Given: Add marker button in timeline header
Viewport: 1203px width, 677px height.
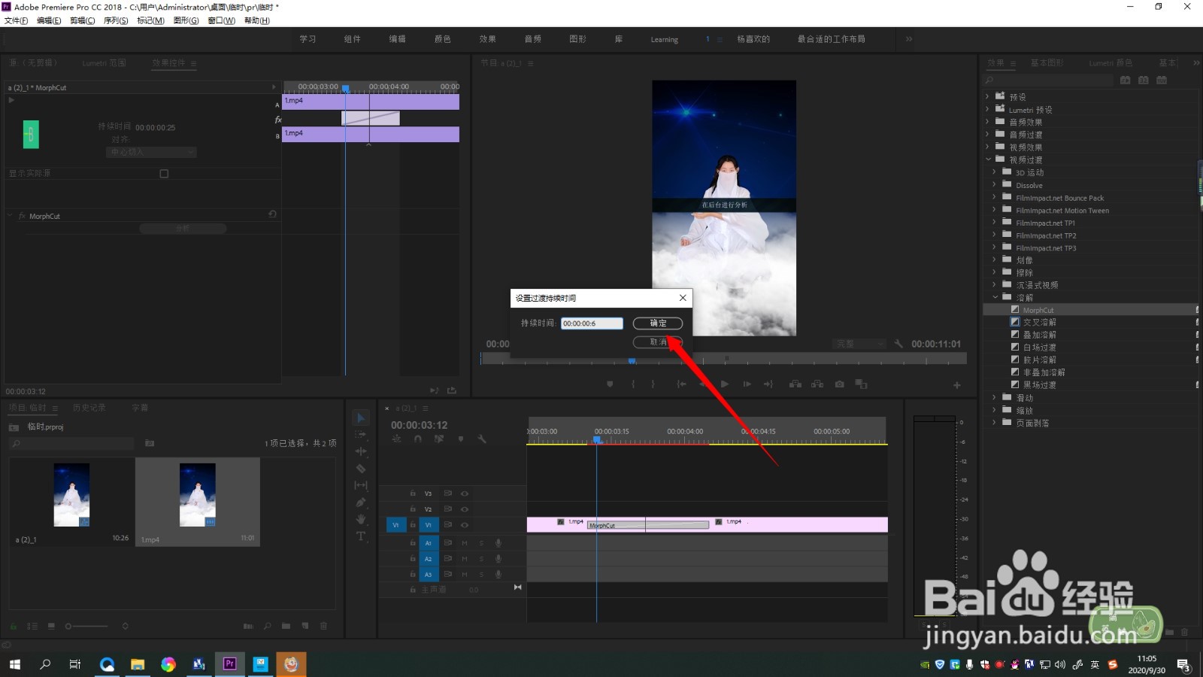Looking at the screenshot, I should [x=461, y=439].
